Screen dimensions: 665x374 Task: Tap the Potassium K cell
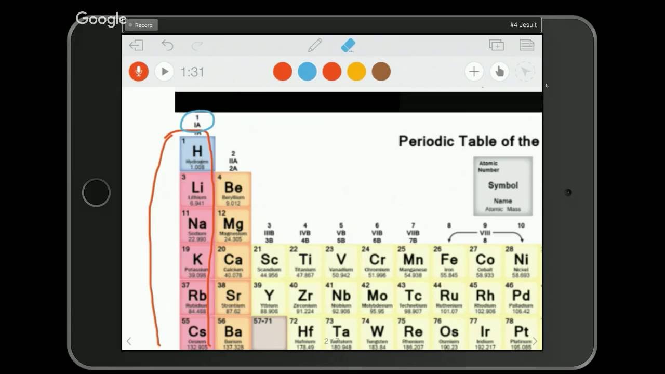(197, 262)
